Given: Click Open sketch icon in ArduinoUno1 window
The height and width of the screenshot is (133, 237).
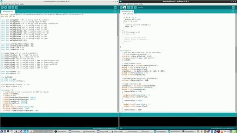Looking at the screenshot, I should coord(132,7).
